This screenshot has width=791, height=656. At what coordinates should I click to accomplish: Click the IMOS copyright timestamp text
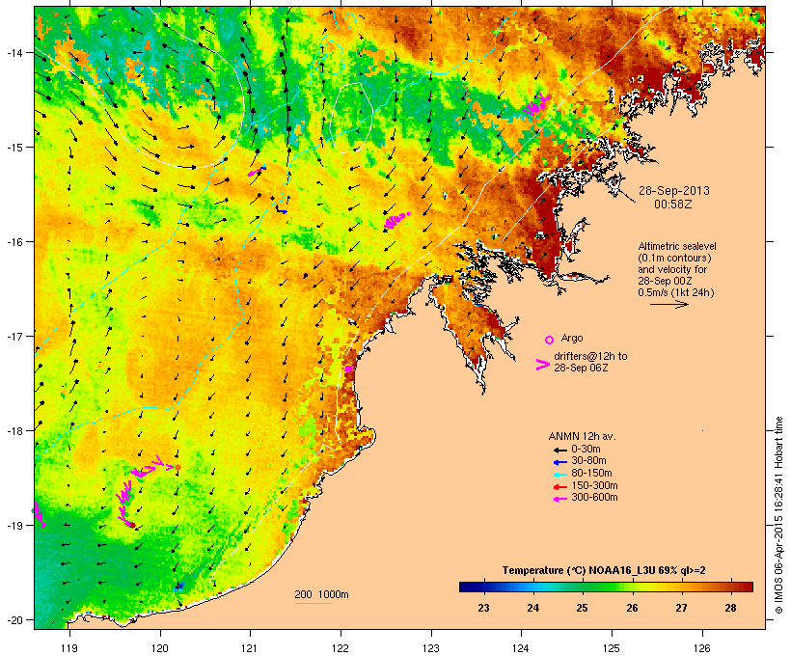[778, 515]
